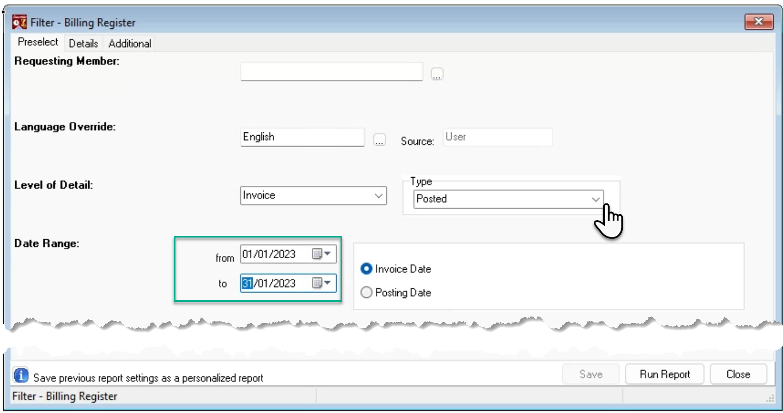Image resolution: width=783 pixels, height=413 pixels.
Task: Switch to the Details tab
Action: [x=83, y=44]
